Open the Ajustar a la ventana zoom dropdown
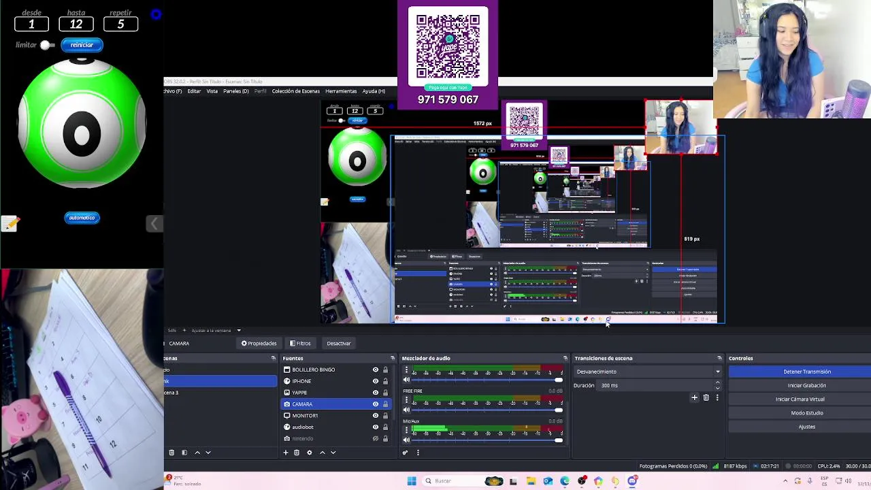Viewport: 871px width, 490px height. pos(216,330)
